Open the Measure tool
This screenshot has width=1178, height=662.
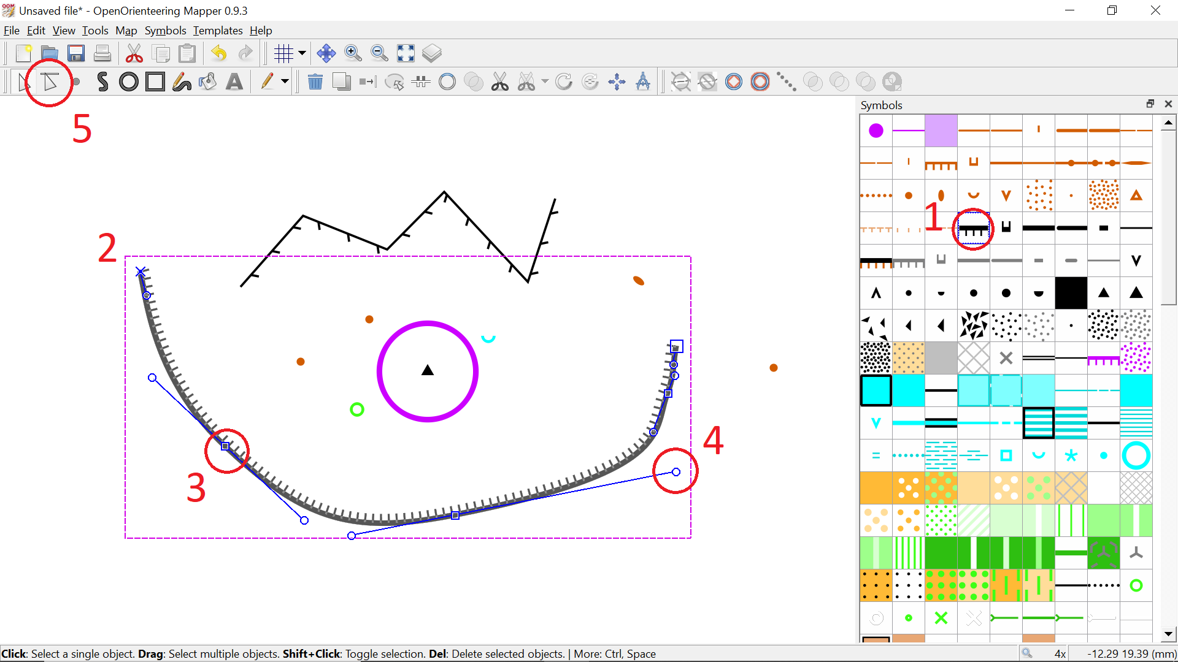coord(643,82)
